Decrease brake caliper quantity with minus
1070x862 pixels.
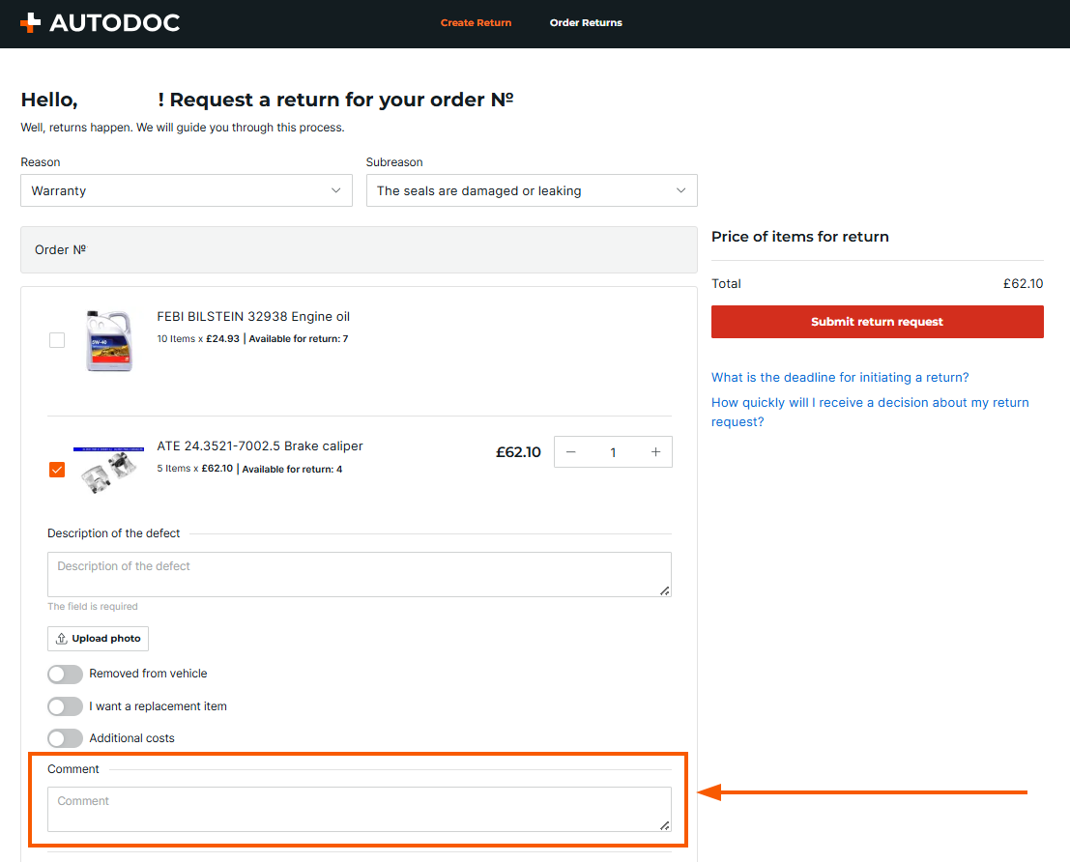[x=571, y=452]
